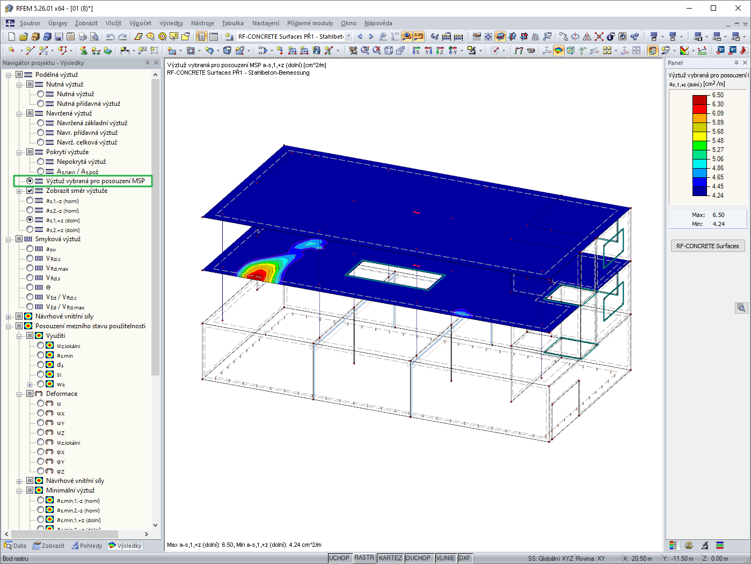This screenshot has height=564, width=751.
Task: Toggle show results eye icon
Action: click(407, 37)
